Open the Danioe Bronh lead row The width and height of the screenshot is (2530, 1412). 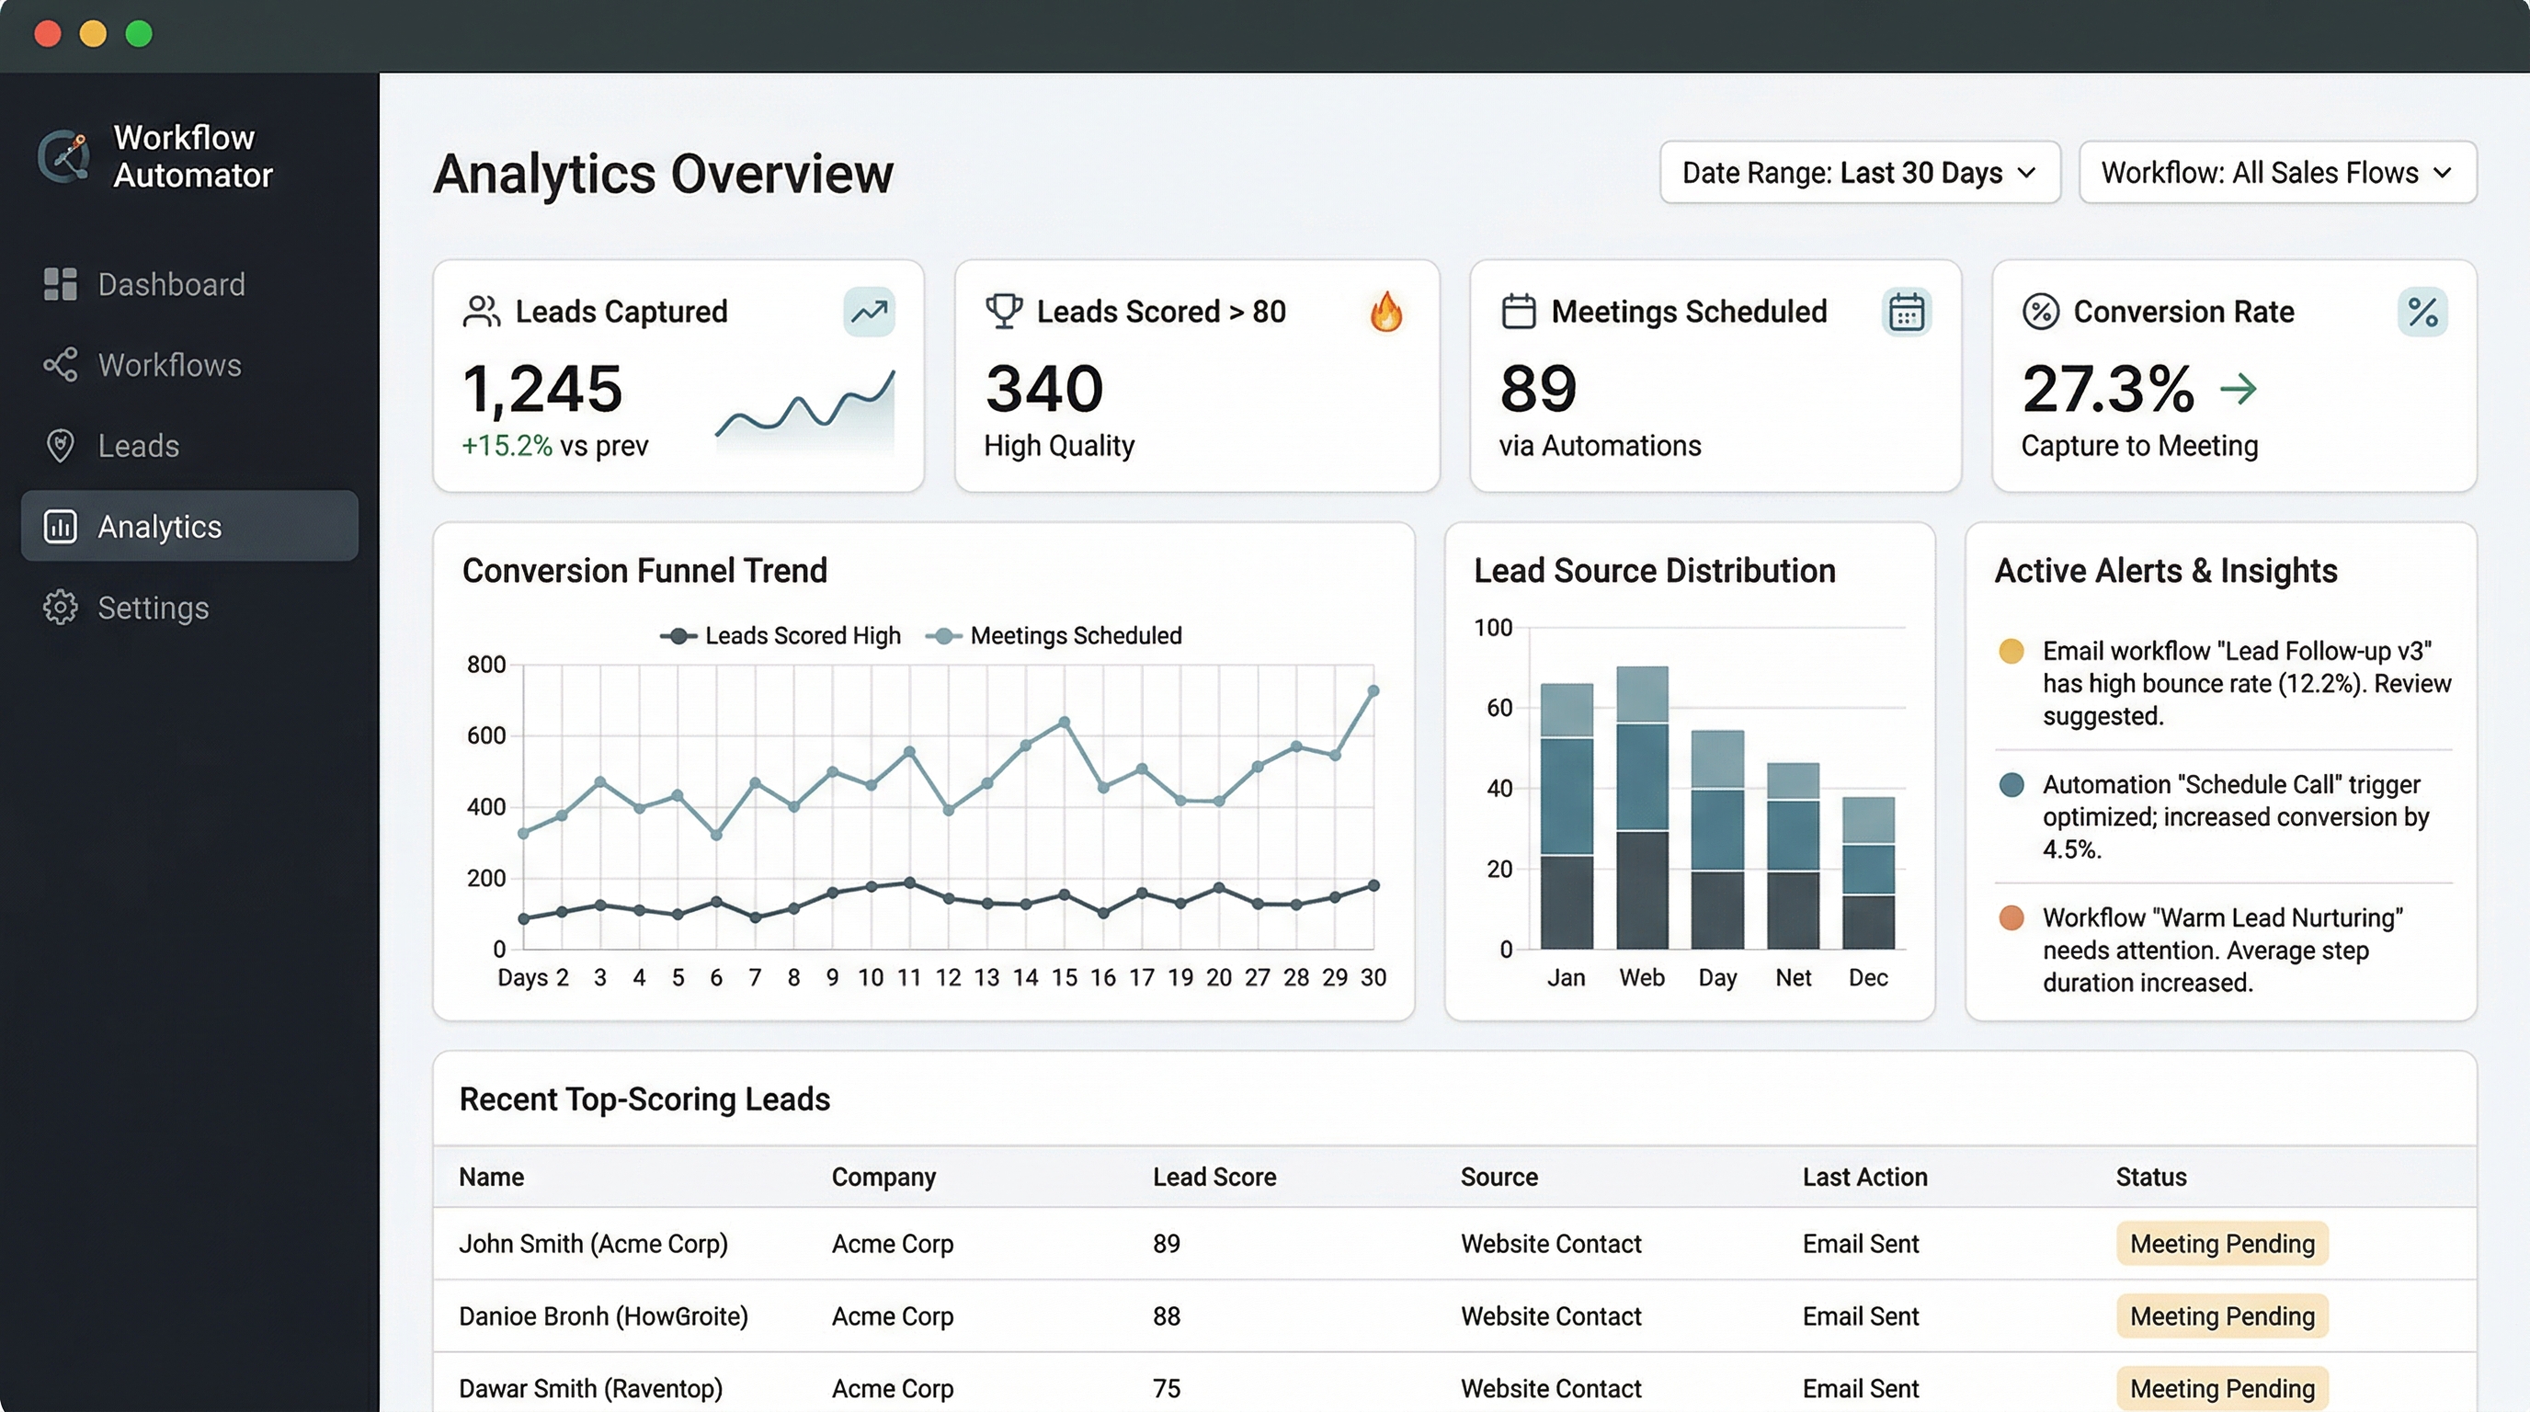click(603, 1315)
